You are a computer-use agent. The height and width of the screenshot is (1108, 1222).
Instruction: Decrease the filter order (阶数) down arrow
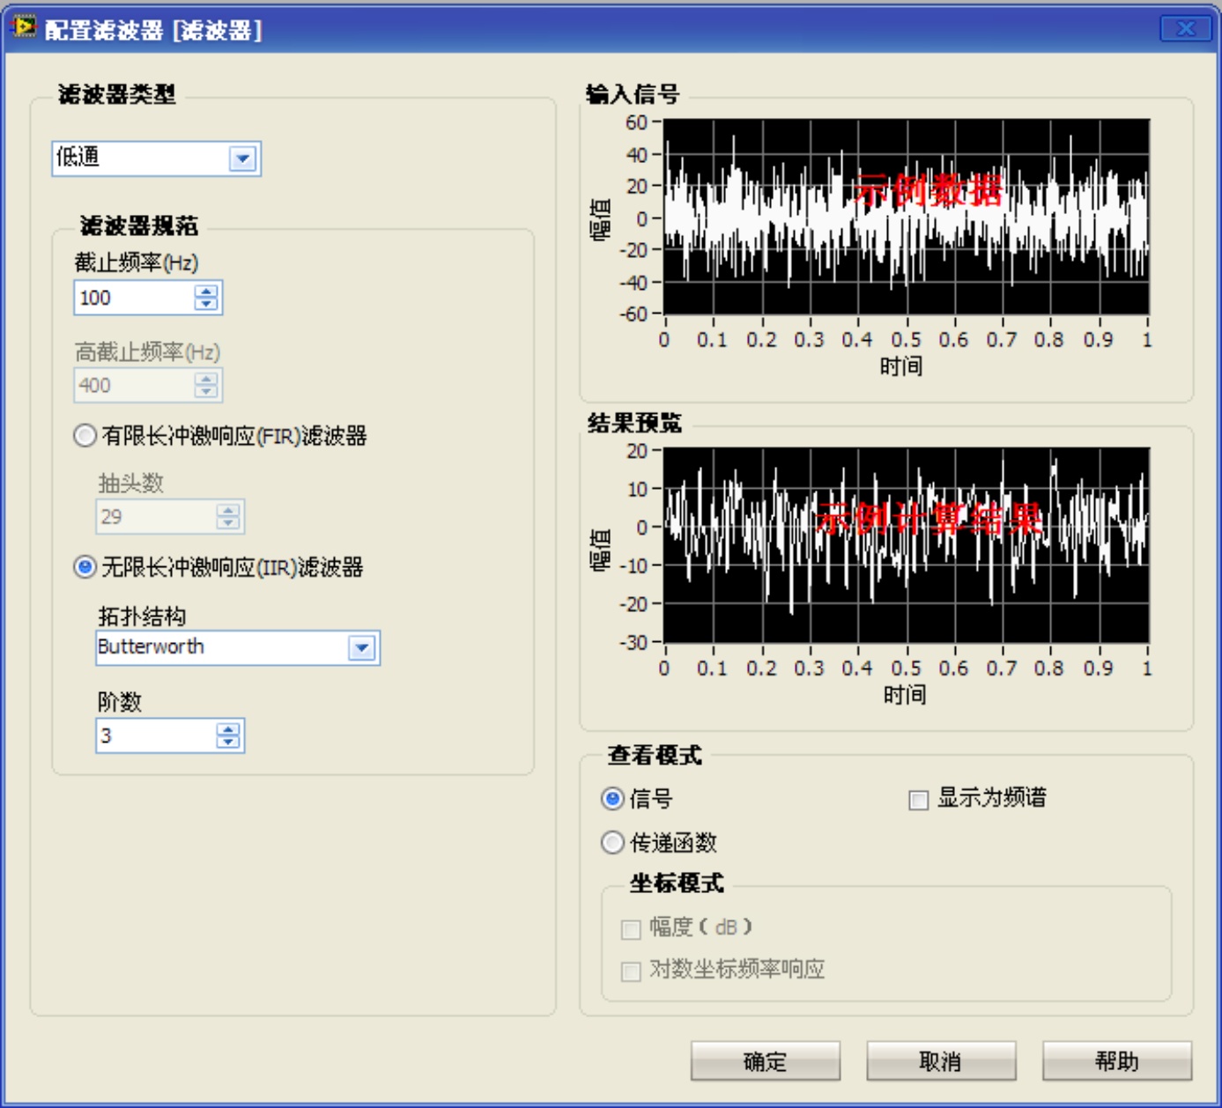tap(228, 742)
